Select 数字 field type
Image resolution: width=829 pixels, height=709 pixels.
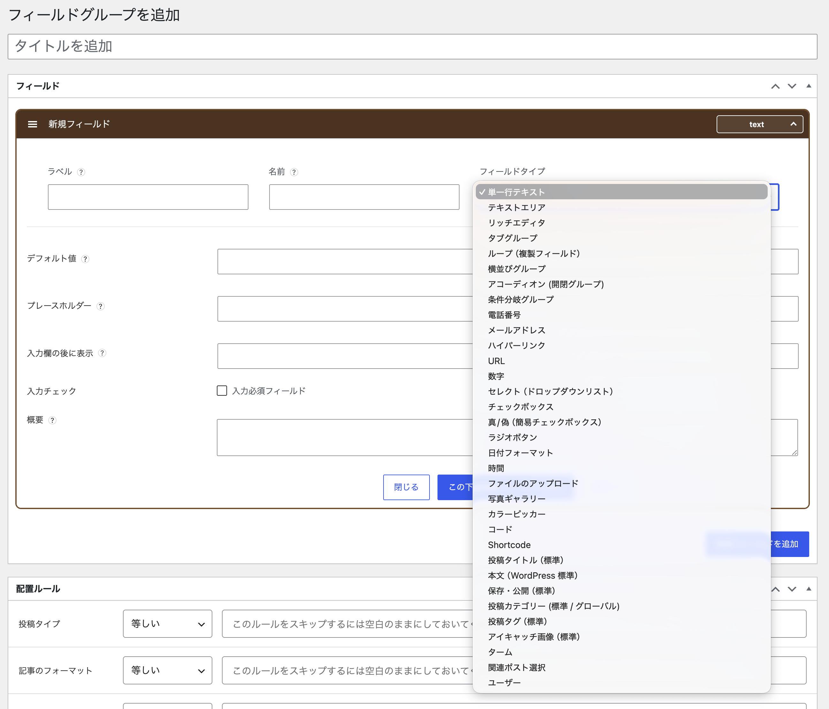click(621, 376)
